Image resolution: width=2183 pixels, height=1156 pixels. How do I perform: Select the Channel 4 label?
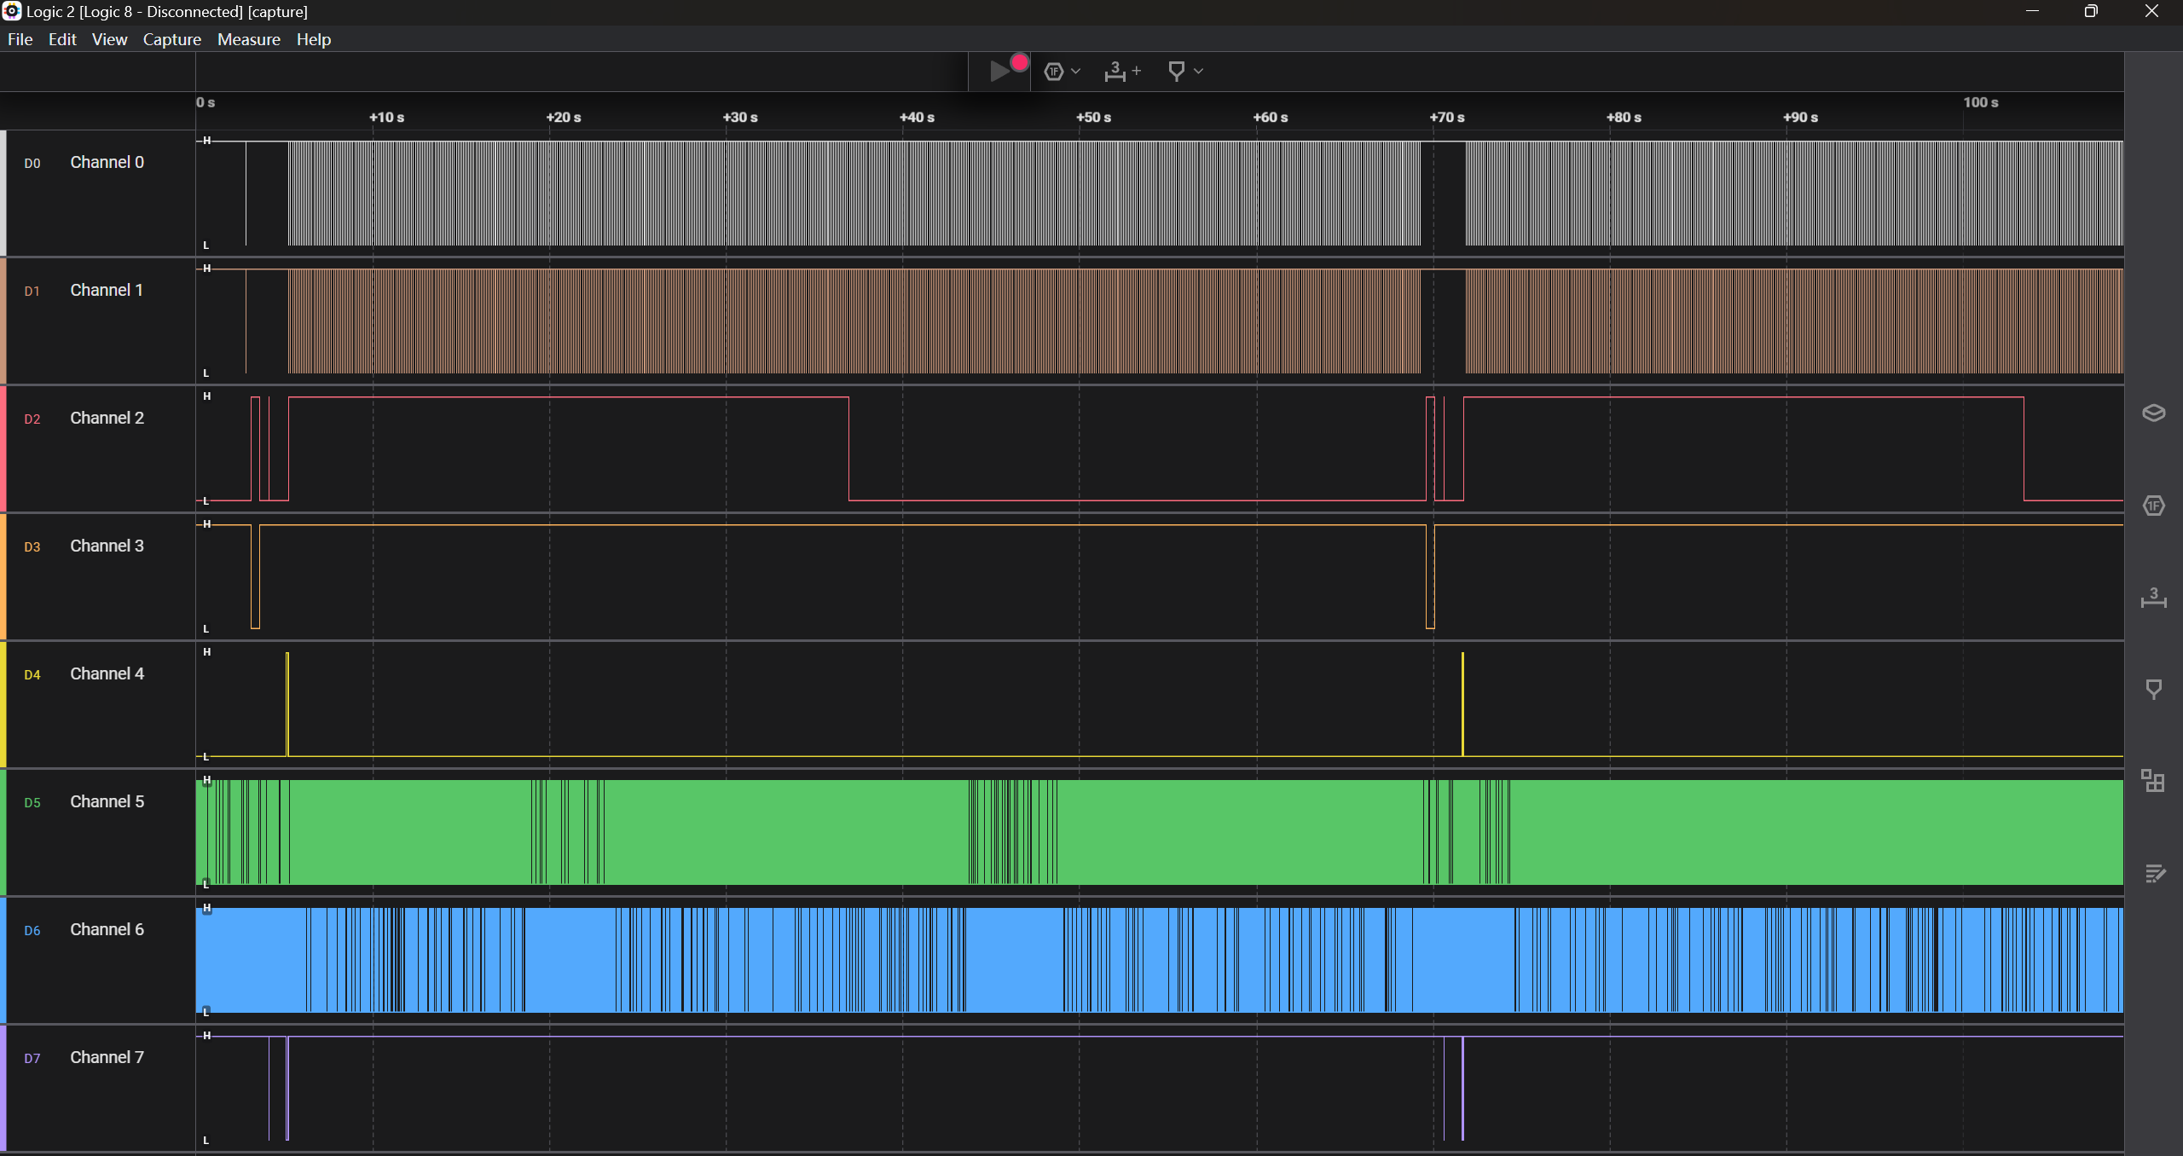point(107,673)
